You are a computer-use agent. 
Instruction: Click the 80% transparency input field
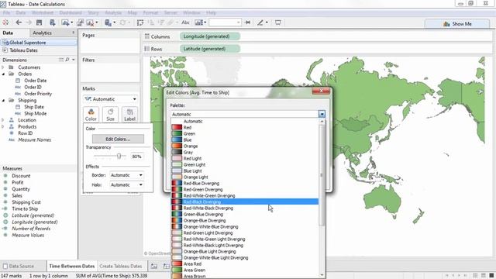[136, 157]
